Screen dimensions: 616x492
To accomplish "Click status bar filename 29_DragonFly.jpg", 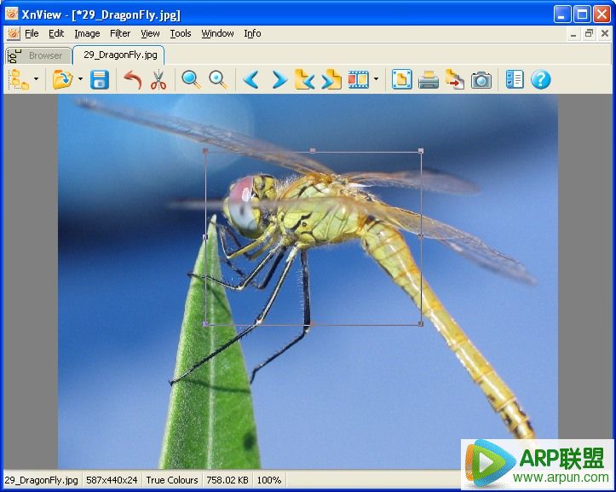I will 41,480.
